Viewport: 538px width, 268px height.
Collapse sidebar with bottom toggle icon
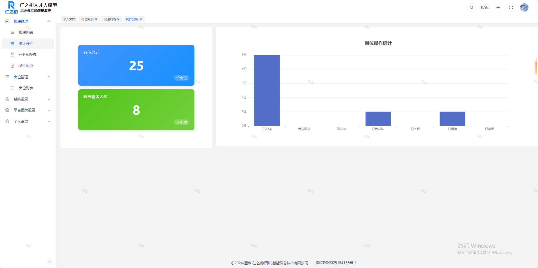coord(50,262)
